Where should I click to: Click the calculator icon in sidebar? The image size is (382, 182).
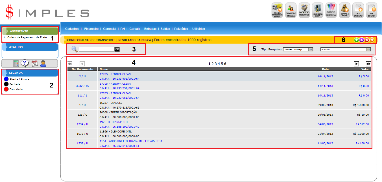pos(16,63)
